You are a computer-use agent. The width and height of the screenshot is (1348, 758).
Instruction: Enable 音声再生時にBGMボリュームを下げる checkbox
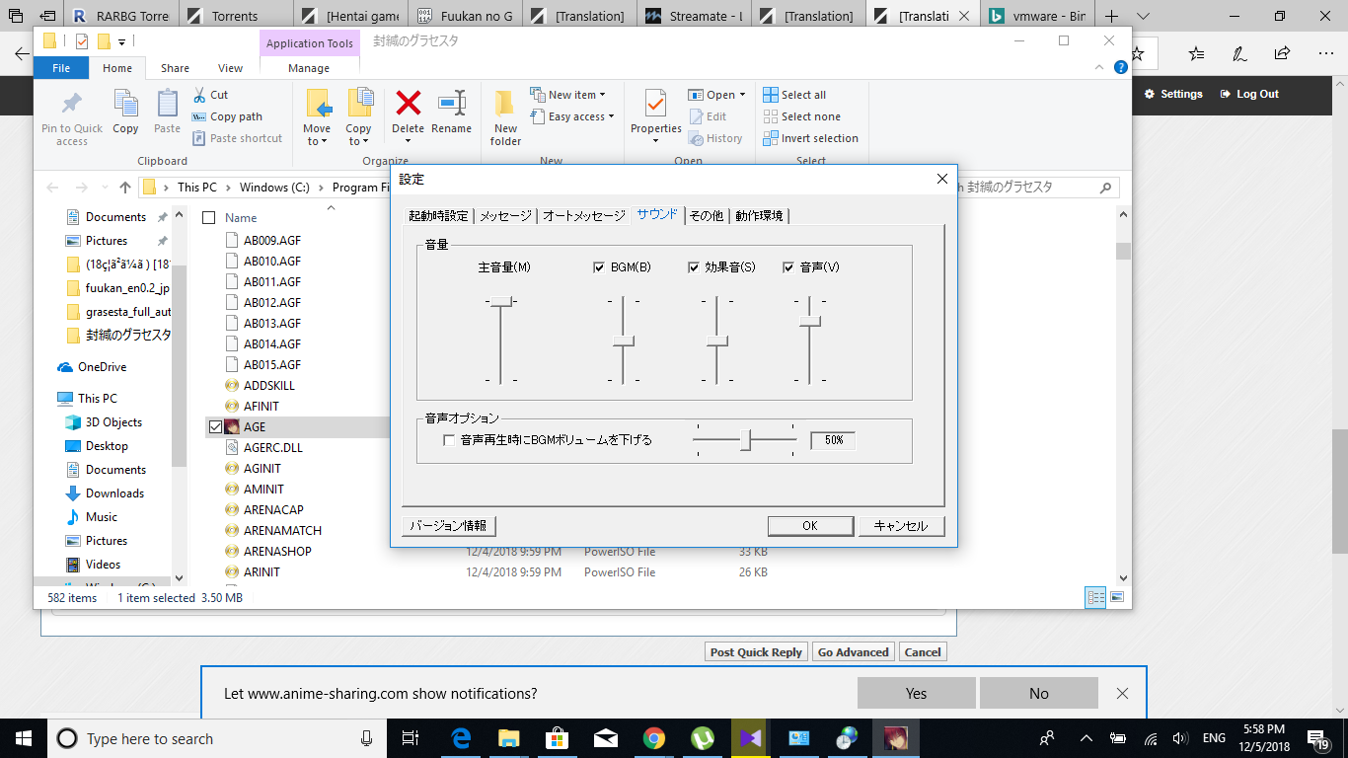click(x=449, y=440)
